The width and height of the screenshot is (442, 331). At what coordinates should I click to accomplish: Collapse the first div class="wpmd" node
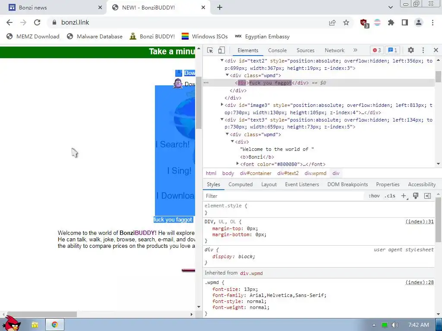click(227, 75)
